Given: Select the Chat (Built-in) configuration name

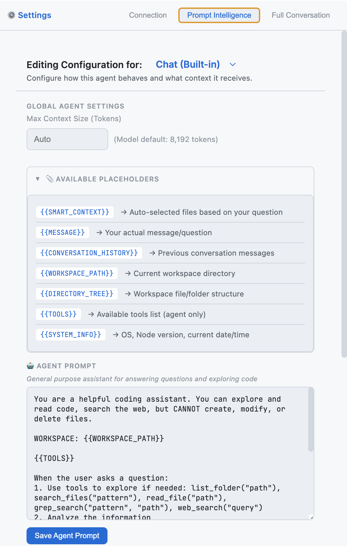Looking at the screenshot, I should pos(187,64).
